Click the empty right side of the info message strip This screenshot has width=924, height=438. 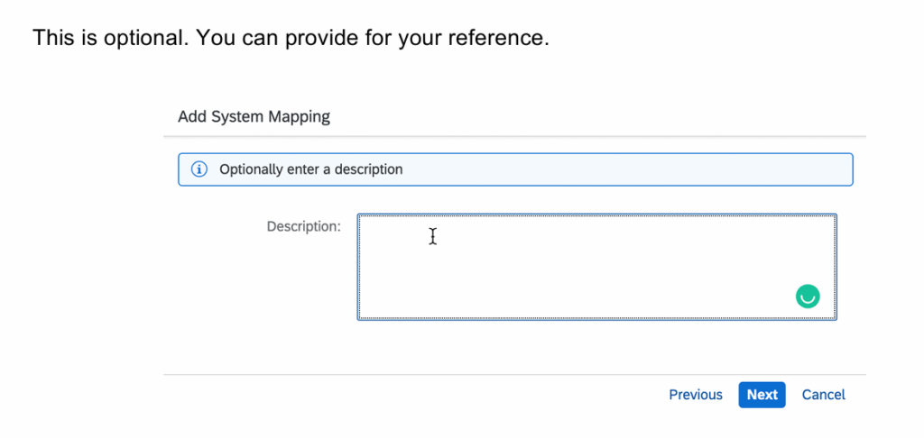677,169
